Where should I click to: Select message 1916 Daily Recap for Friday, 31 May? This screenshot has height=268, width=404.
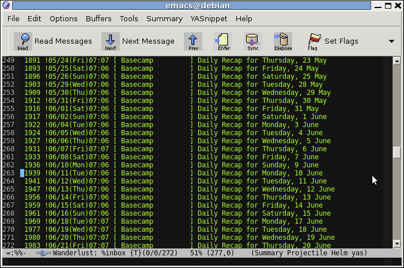171,109
